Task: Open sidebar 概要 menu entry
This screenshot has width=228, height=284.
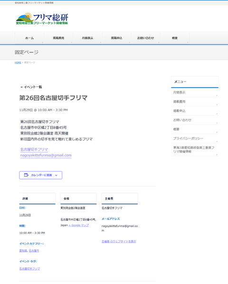Action: click(195, 129)
